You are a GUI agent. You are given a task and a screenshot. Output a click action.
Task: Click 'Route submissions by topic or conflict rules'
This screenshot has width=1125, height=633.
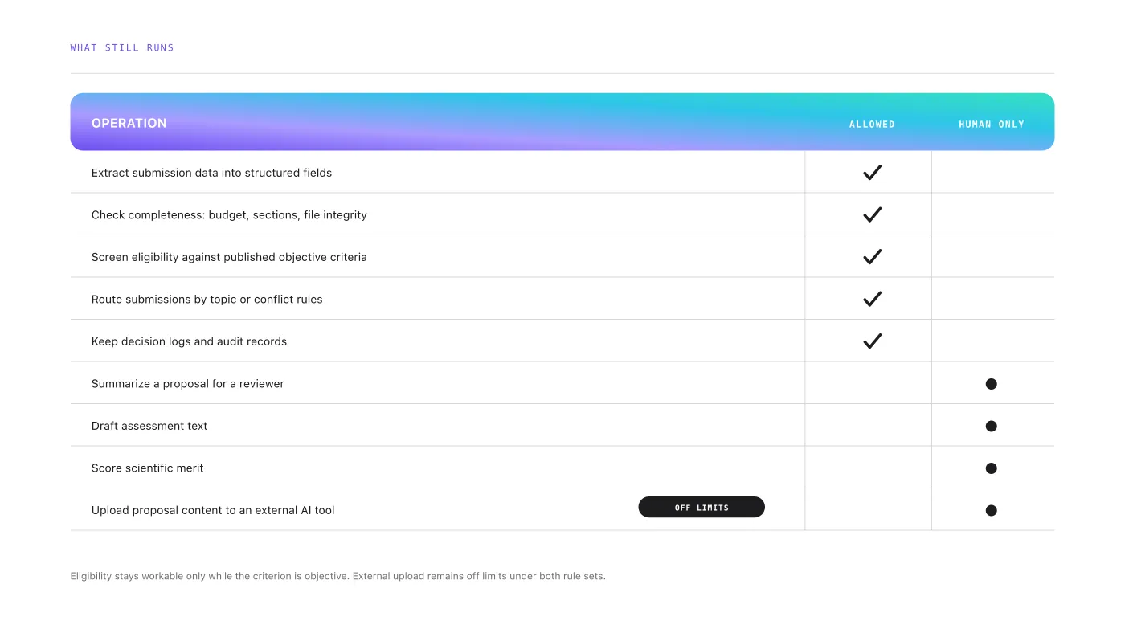207,299
